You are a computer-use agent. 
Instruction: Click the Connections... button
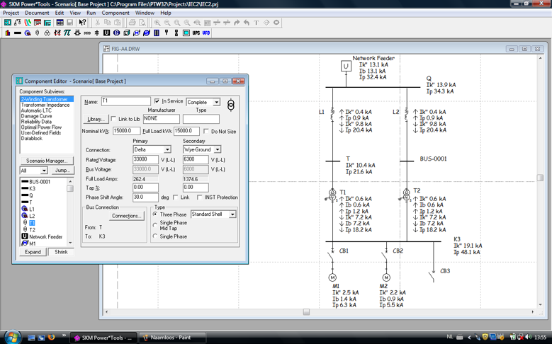tap(127, 216)
